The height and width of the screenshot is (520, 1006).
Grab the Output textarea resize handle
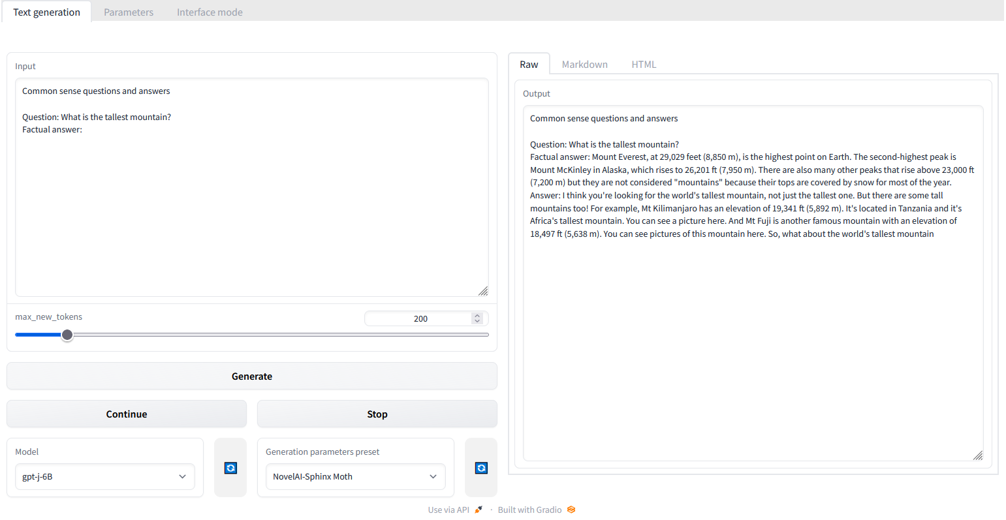[x=977, y=455]
